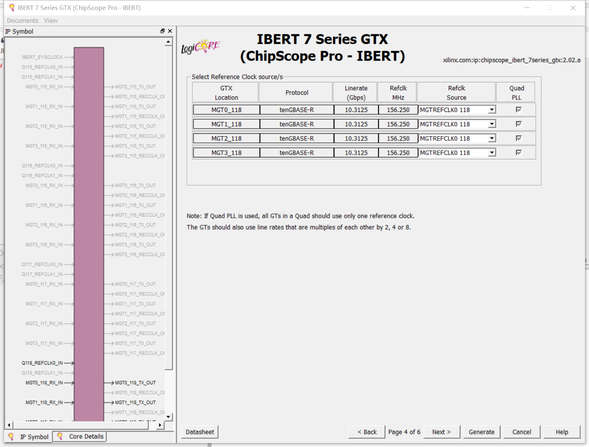
Task: Click the 10.3125 linerate cell for MGT3_118
Action: click(356, 153)
